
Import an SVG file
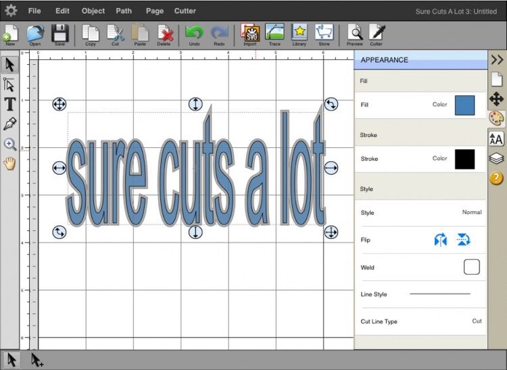tap(250, 35)
